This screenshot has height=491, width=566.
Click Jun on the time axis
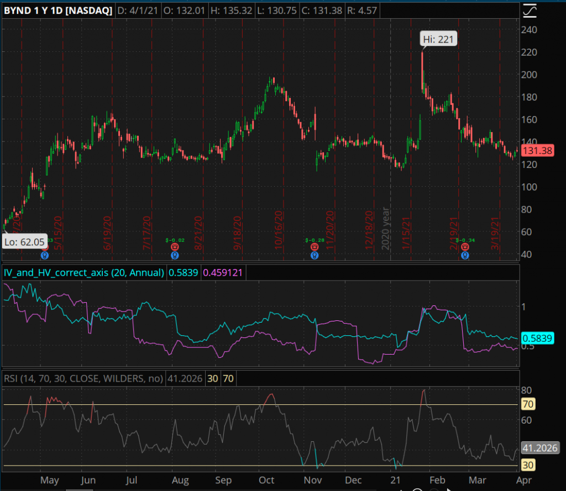88,480
